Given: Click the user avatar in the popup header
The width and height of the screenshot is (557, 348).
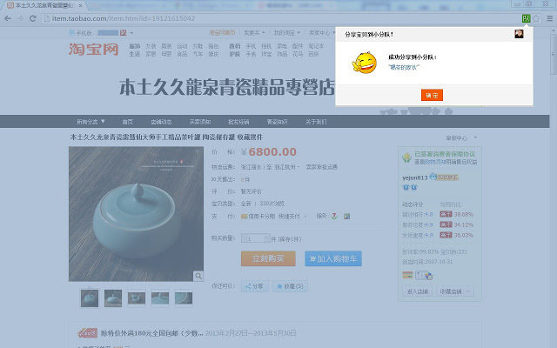Looking at the screenshot, I should 519,34.
